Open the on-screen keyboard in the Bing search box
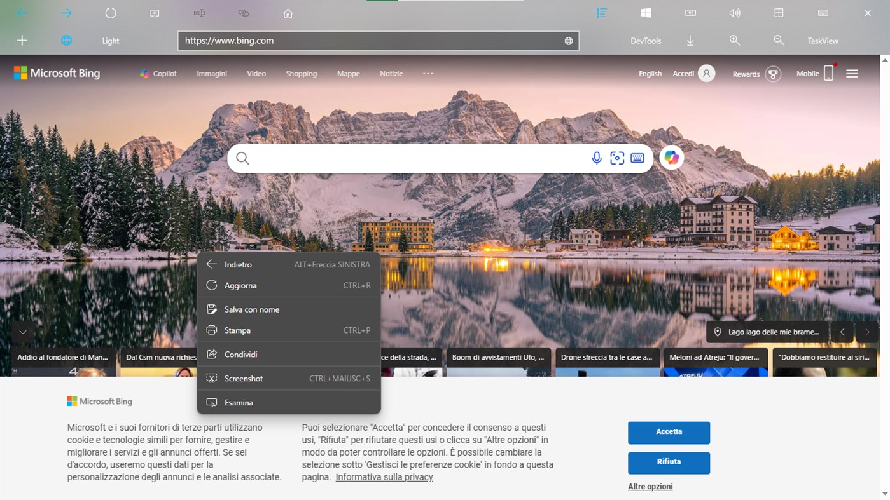Screen dimensions: 890x500 pos(637,158)
